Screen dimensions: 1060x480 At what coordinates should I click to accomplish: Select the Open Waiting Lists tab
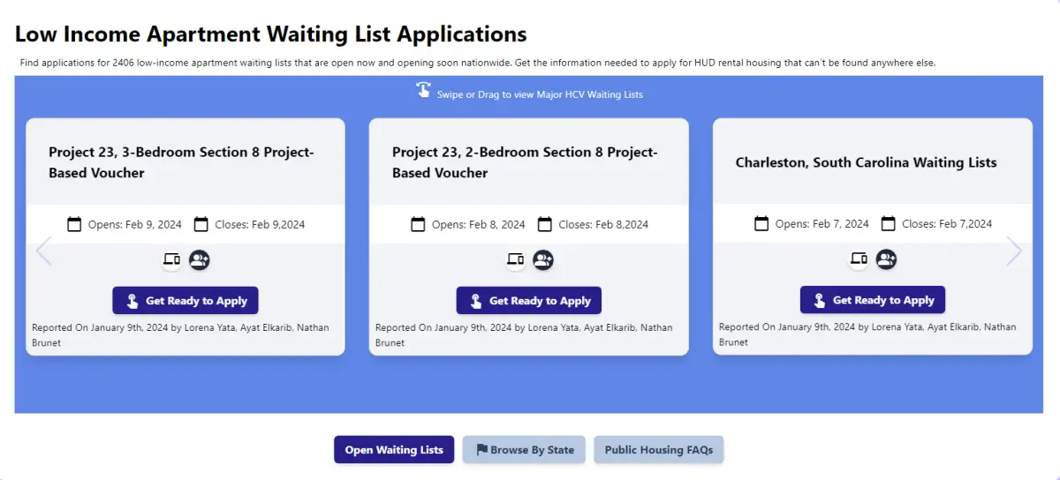[394, 449]
